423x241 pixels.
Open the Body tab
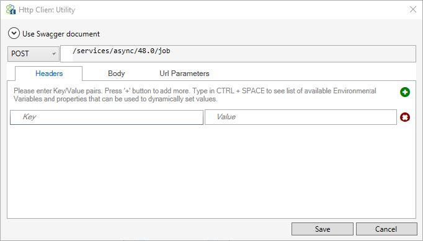point(116,74)
